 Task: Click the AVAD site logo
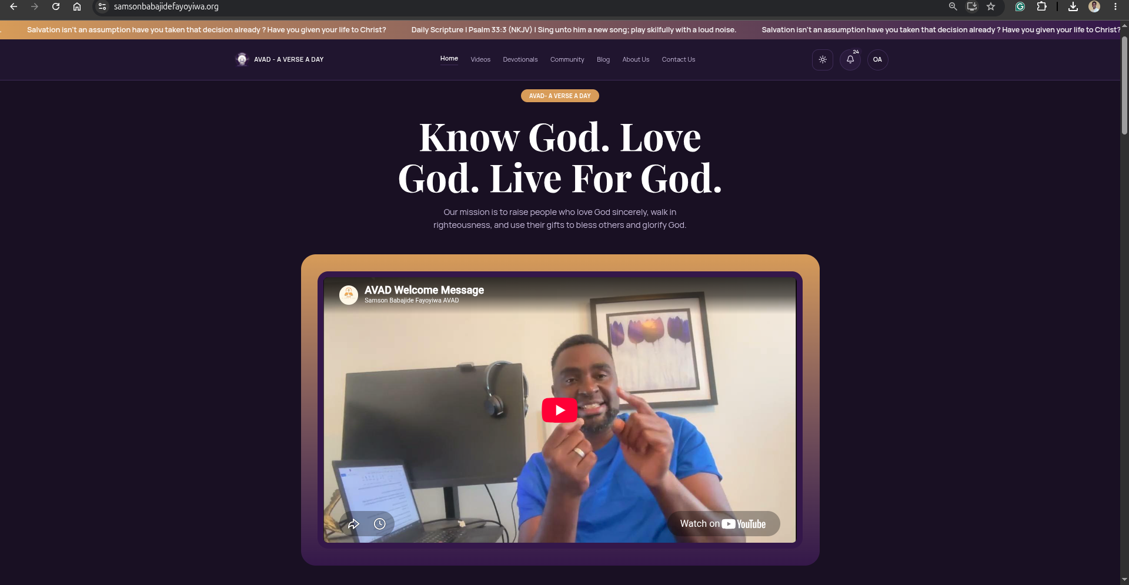click(242, 59)
